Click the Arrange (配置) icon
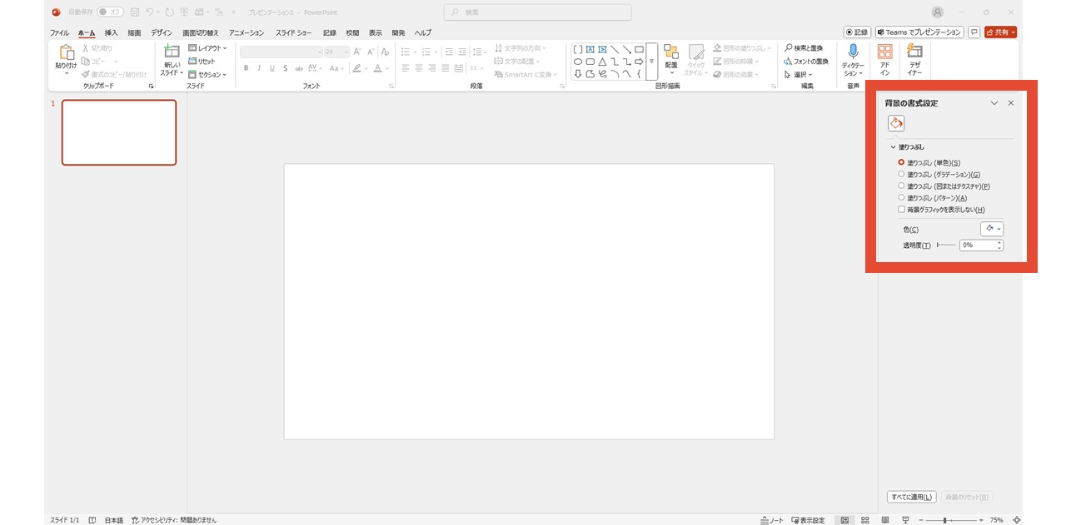This screenshot has height=525, width=1066. pyautogui.click(x=670, y=52)
